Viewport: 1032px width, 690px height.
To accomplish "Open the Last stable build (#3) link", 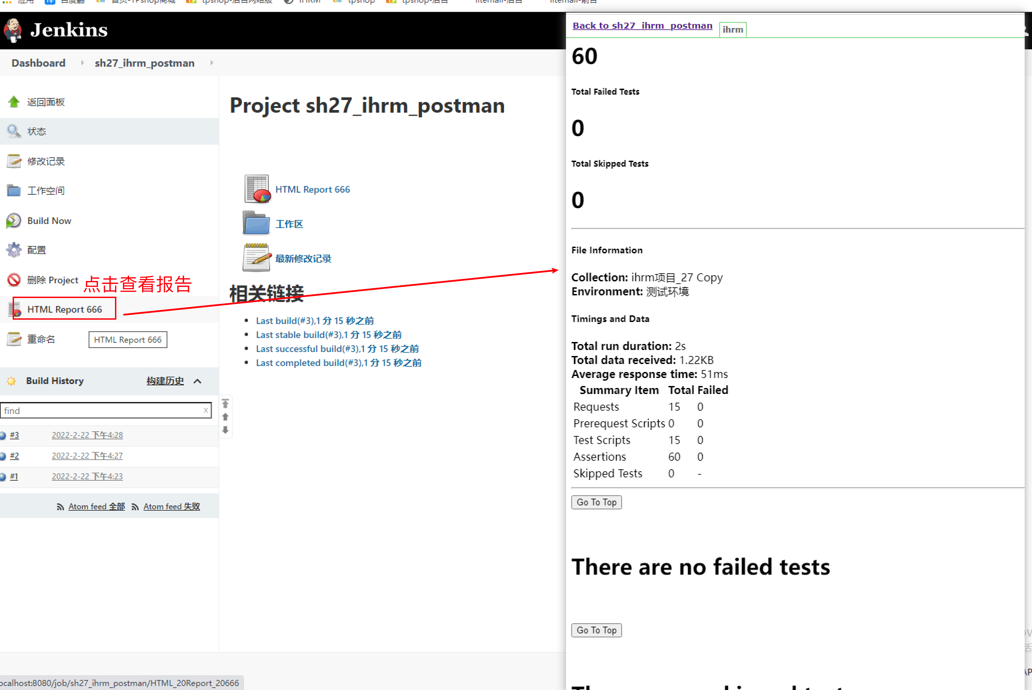I will 328,334.
